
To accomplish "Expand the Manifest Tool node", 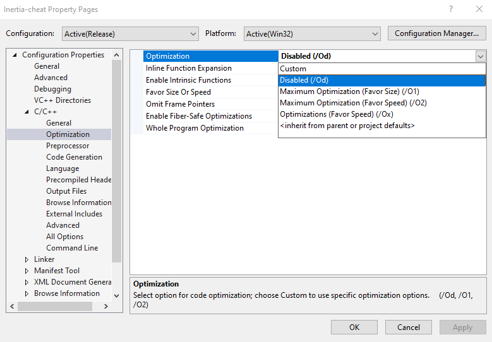I will click(27, 271).
